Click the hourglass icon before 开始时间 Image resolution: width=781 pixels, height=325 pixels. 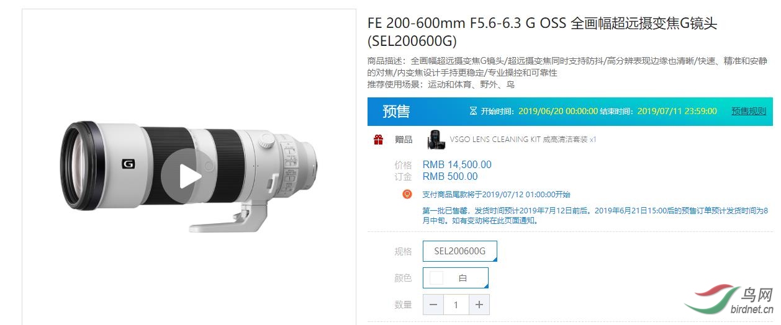473,111
